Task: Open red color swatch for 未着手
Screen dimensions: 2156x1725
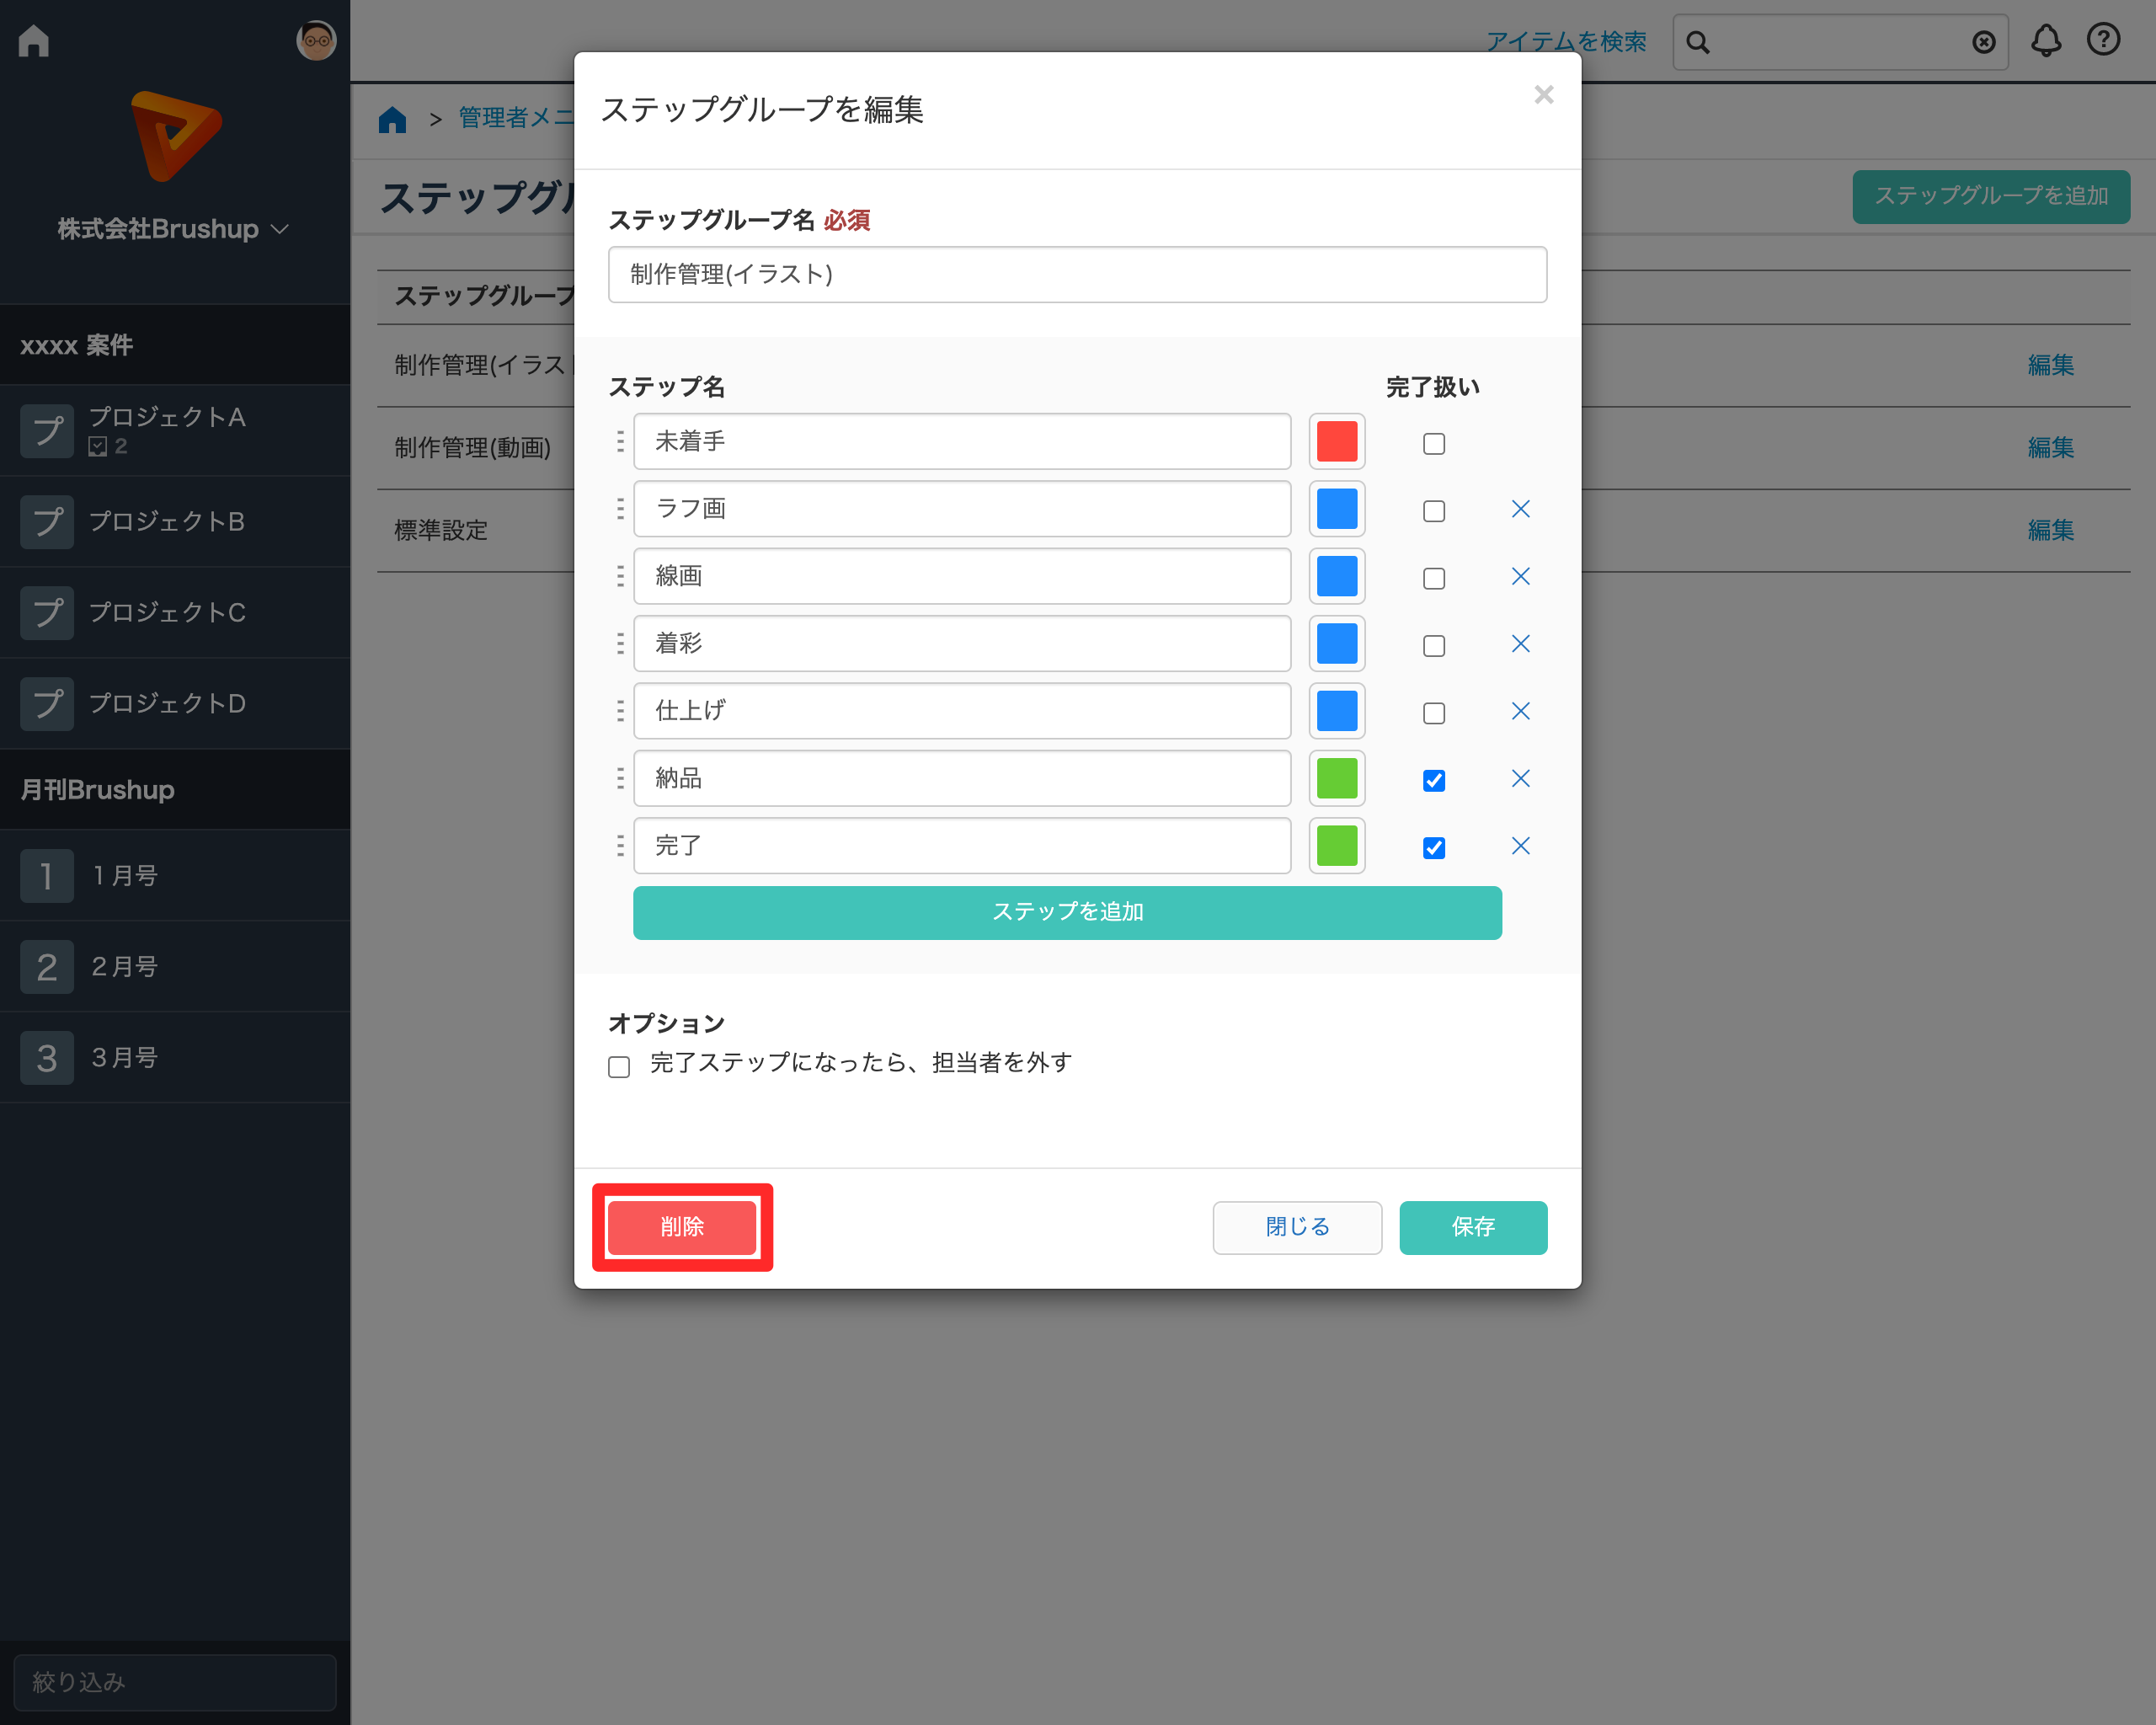Action: click(1336, 441)
